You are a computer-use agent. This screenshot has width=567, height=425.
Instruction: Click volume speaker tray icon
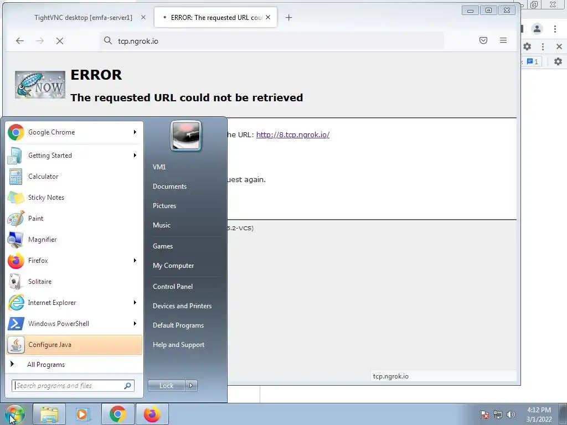click(511, 414)
